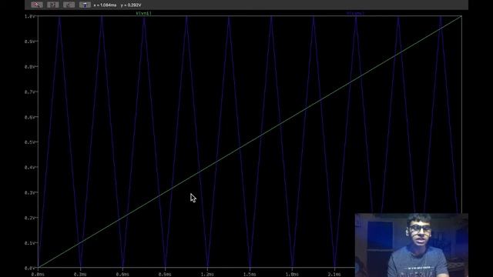Select the green V(vn1) trace label

tap(144, 13)
